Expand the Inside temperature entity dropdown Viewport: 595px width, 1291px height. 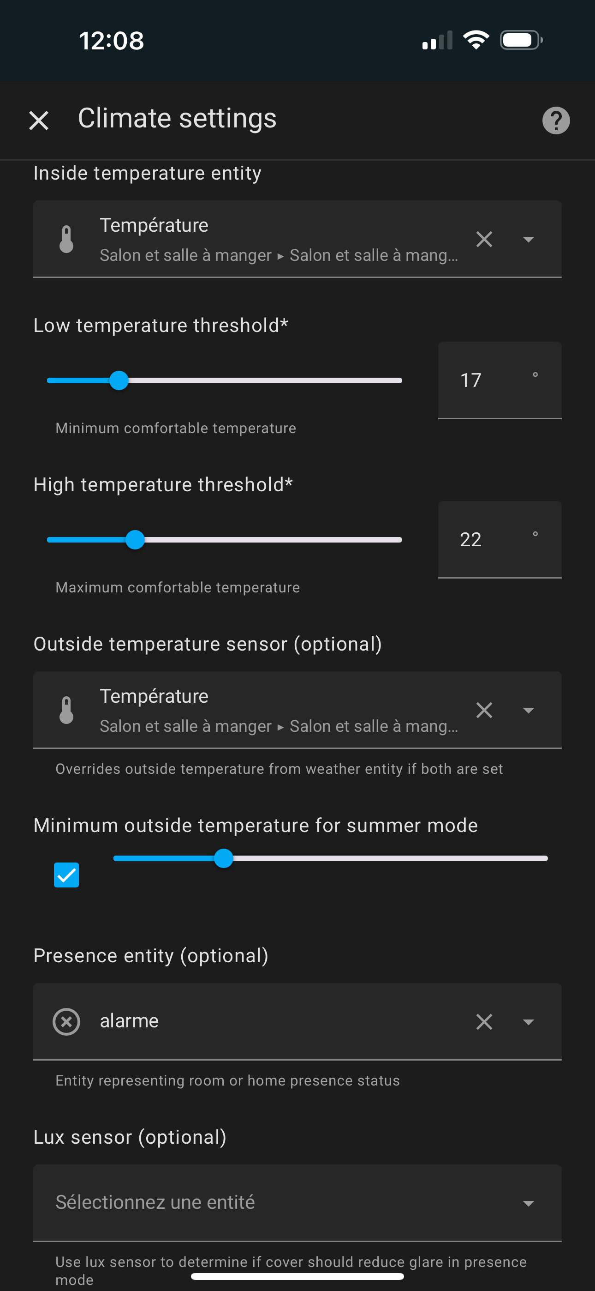528,240
